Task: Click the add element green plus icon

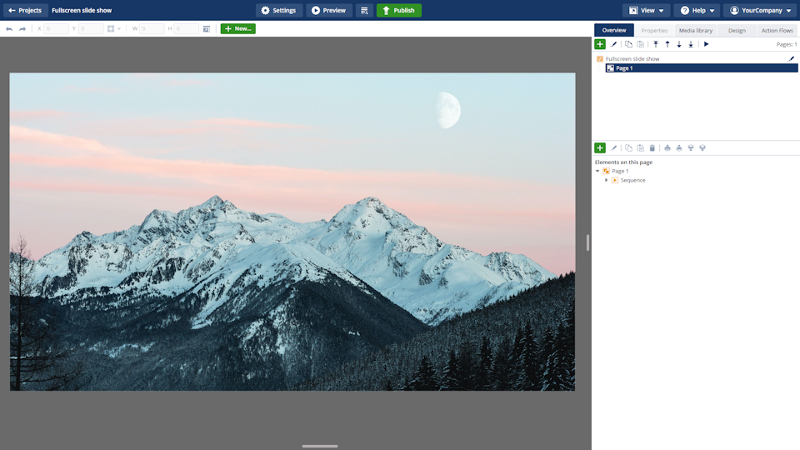Action: coord(600,148)
